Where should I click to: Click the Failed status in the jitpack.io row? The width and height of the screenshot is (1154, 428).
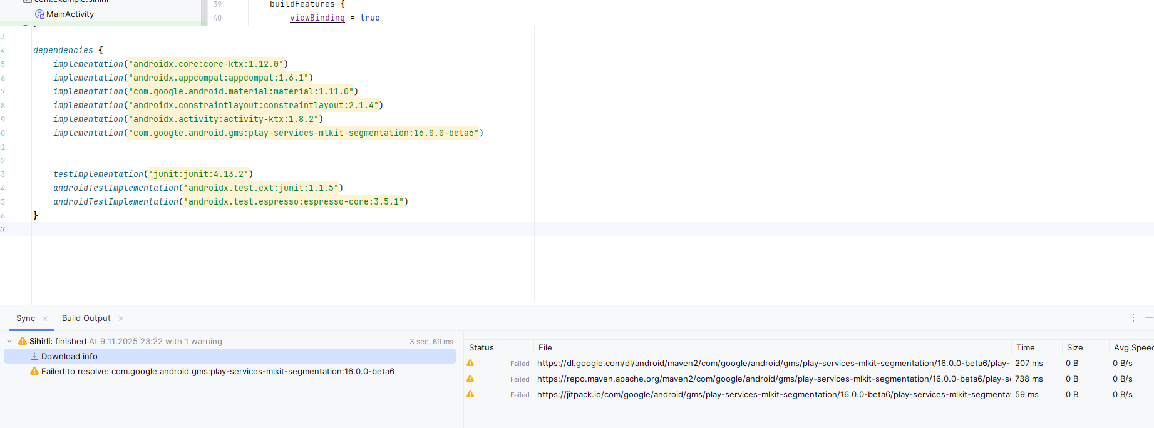coord(520,395)
